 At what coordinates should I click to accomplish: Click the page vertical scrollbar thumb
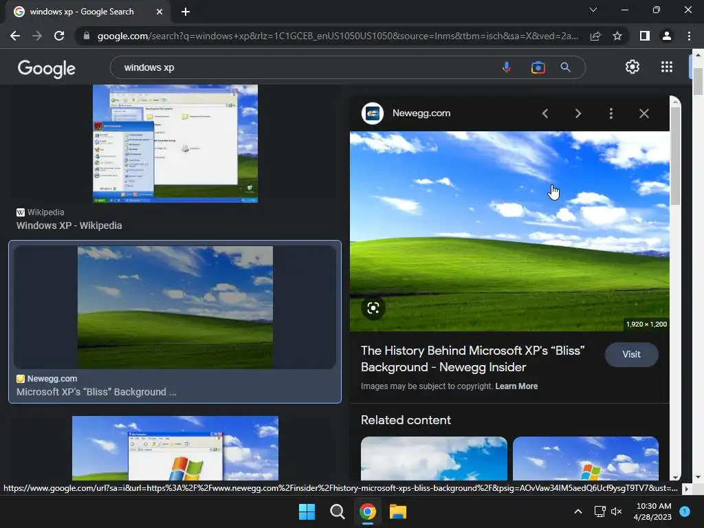point(698,81)
